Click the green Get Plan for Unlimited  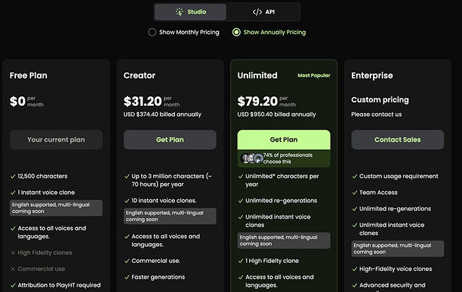coord(284,140)
